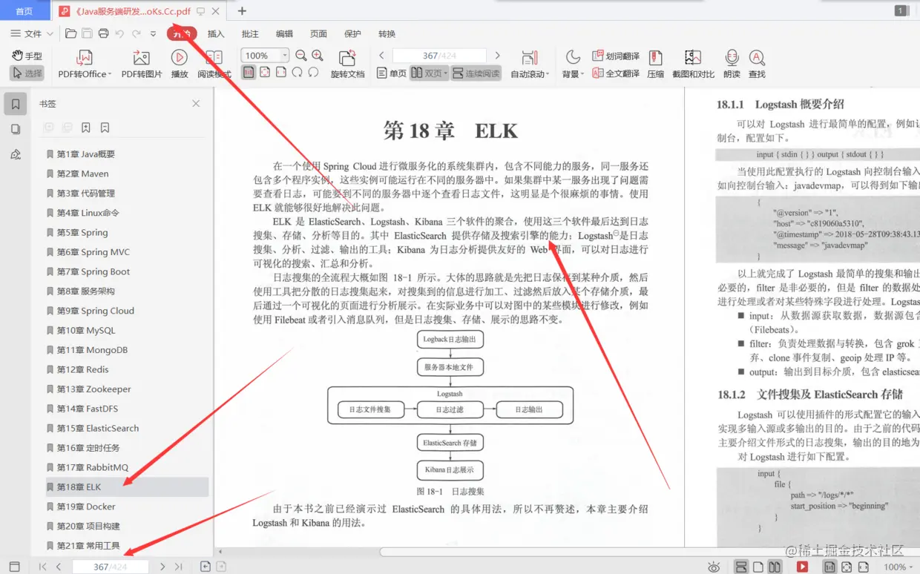The image size is (920, 574).
Task: Rotate page counterclockwise icon
Action: 313,73
